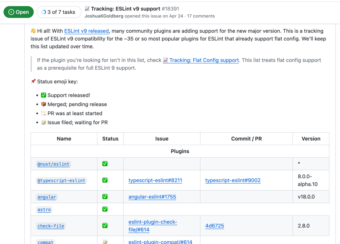Click the memo emoji in compat's status cell

(104, 242)
